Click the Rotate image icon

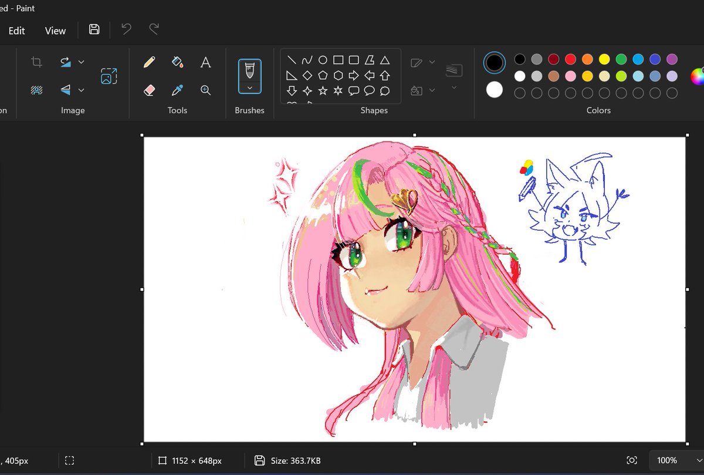tap(66, 62)
